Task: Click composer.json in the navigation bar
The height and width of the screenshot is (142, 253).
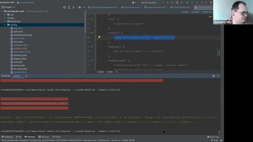Action: (25, 2)
